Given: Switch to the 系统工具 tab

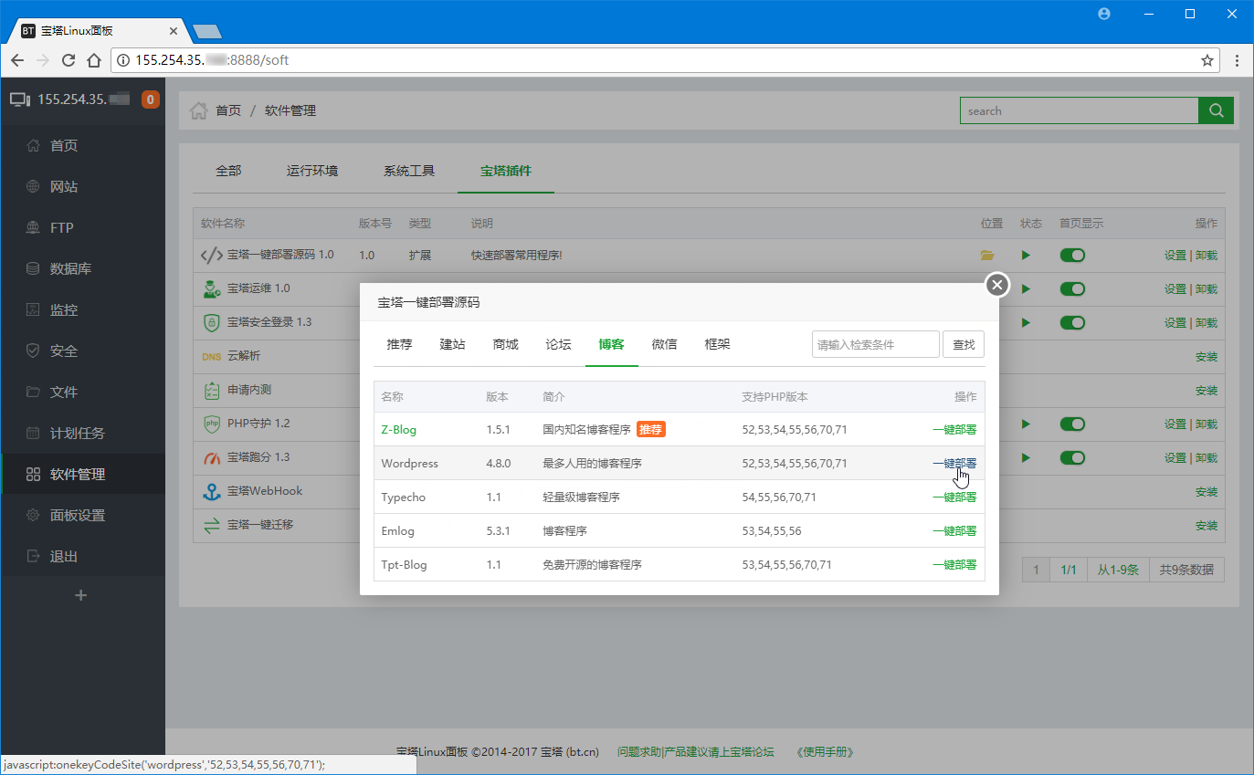Looking at the screenshot, I should [409, 171].
